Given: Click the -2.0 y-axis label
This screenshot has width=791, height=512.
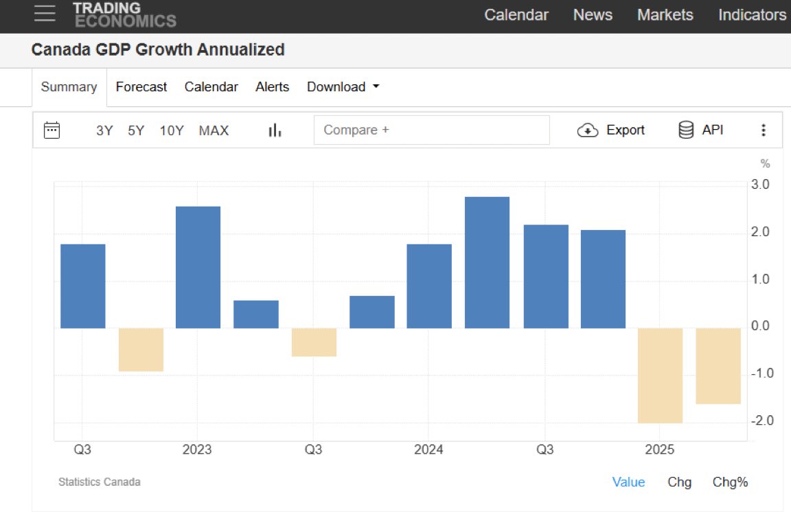Looking at the screenshot, I should click(761, 421).
